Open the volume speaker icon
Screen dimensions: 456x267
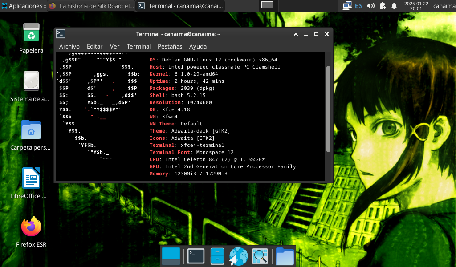(371, 6)
